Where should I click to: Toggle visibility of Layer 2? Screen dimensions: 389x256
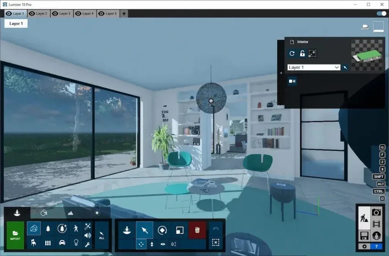(x=32, y=13)
